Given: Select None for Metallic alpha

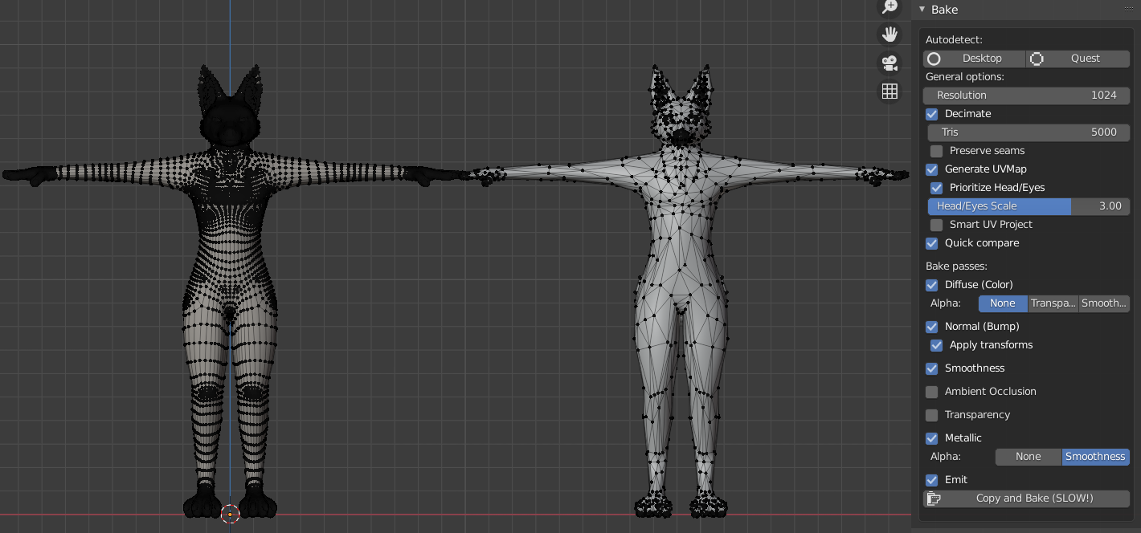Looking at the screenshot, I should (1029, 457).
